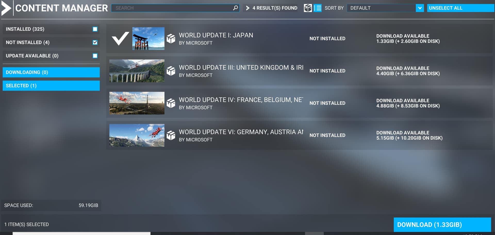Screen dimensions: 495x235
Task: Click the Content Manager heading
Action: click(x=62, y=8)
